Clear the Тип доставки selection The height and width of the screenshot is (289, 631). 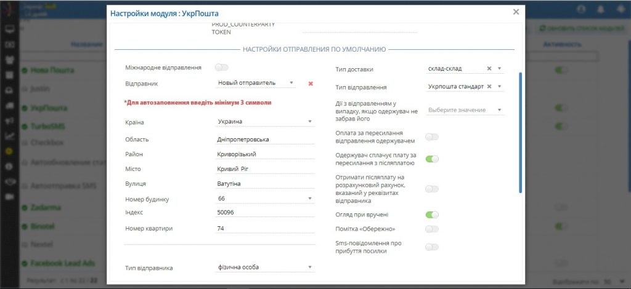coord(489,69)
